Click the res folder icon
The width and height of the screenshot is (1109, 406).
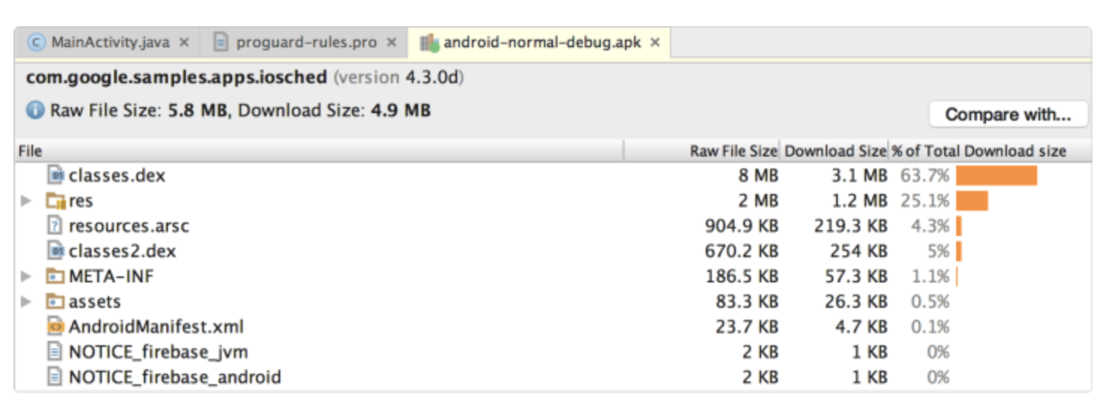tap(56, 201)
